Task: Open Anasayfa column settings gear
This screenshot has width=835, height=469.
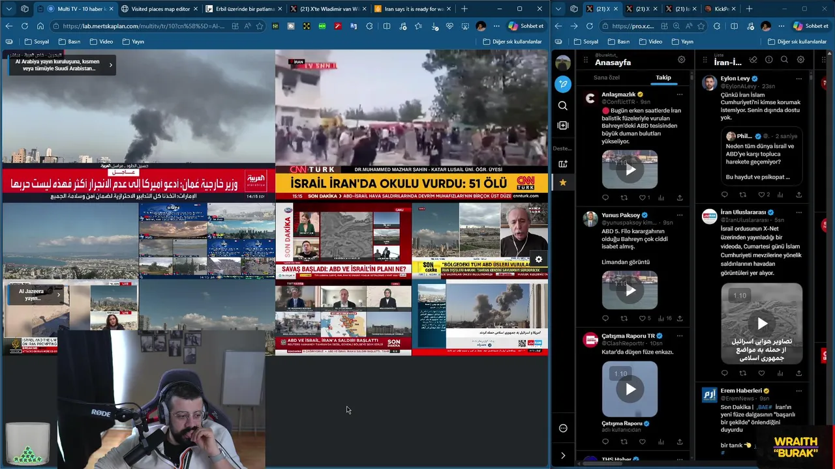Action: pos(681,59)
